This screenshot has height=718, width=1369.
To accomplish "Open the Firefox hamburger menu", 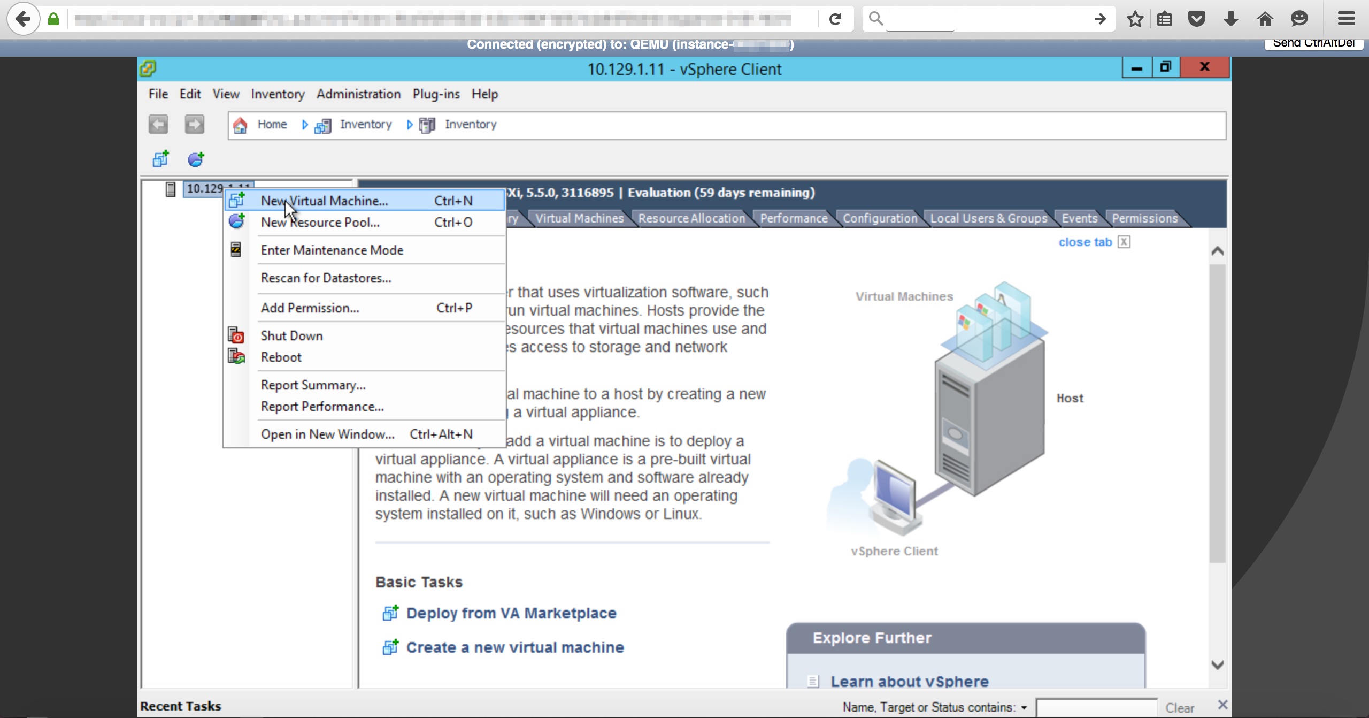I will point(1346,19).
